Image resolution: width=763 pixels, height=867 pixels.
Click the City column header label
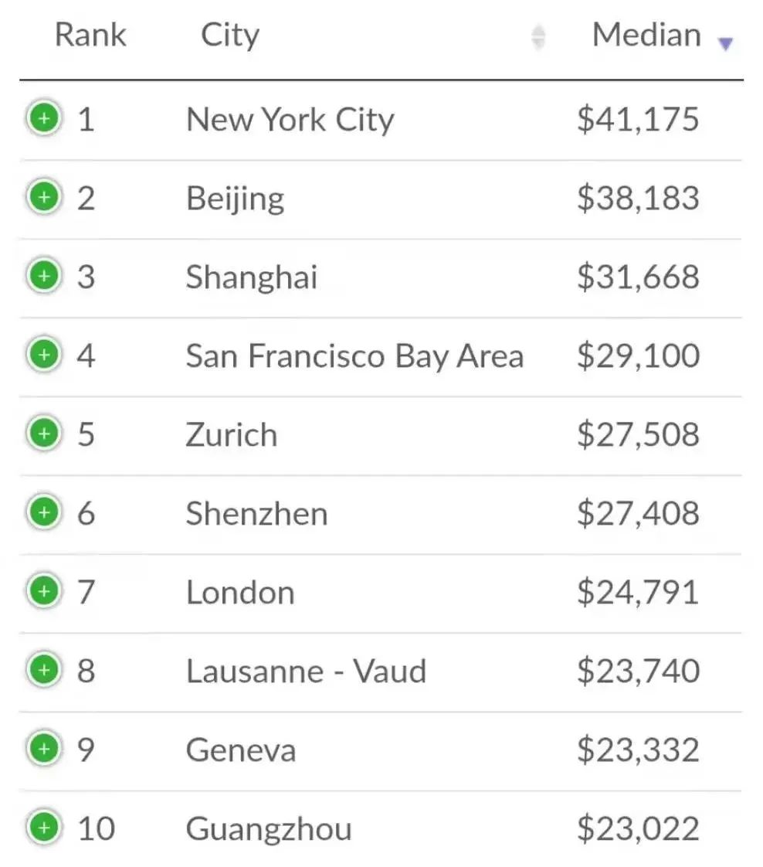pyautogui.click(x=230, y=36)
